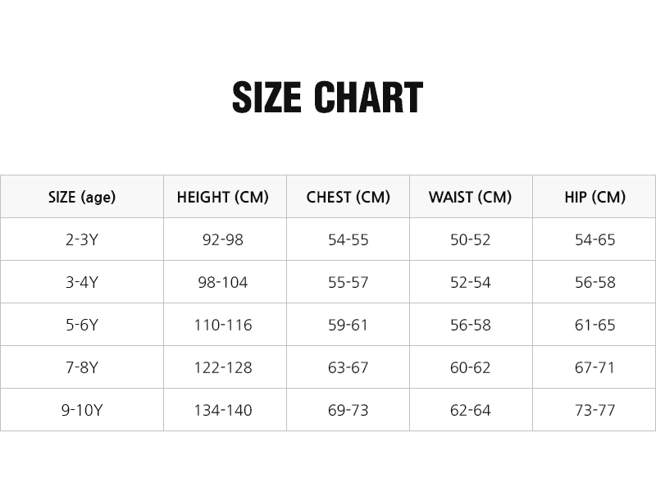Select the SIZE (age) column header
The image size is (656, 492).
pos(82,197)
